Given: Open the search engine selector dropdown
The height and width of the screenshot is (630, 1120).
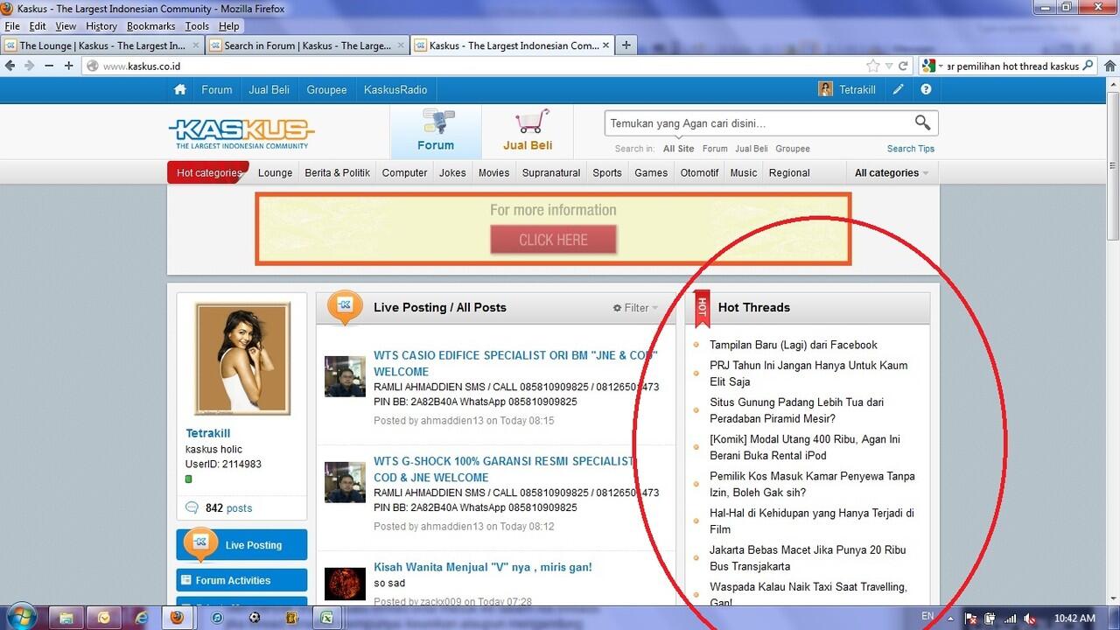Looking at the screenshot, I should pos(934,66).
